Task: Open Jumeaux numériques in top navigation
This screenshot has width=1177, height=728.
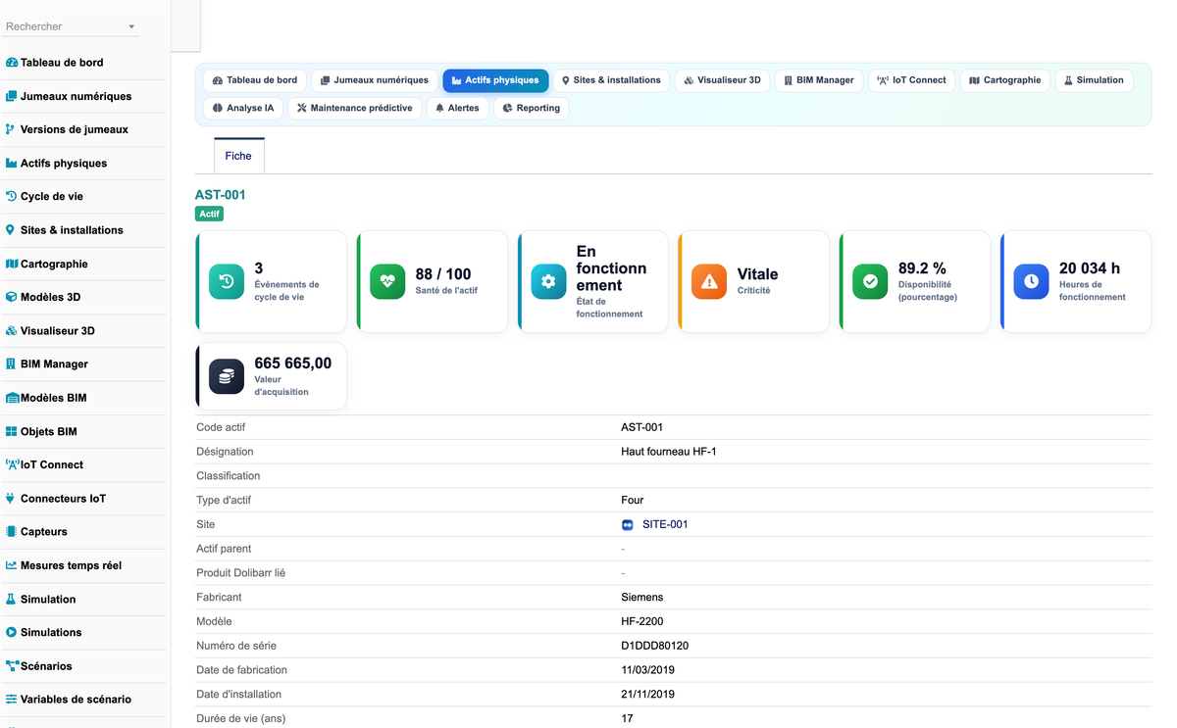Action: click(x=375, y=80)
